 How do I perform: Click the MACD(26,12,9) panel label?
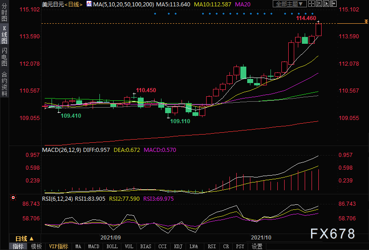click(62, 150)
